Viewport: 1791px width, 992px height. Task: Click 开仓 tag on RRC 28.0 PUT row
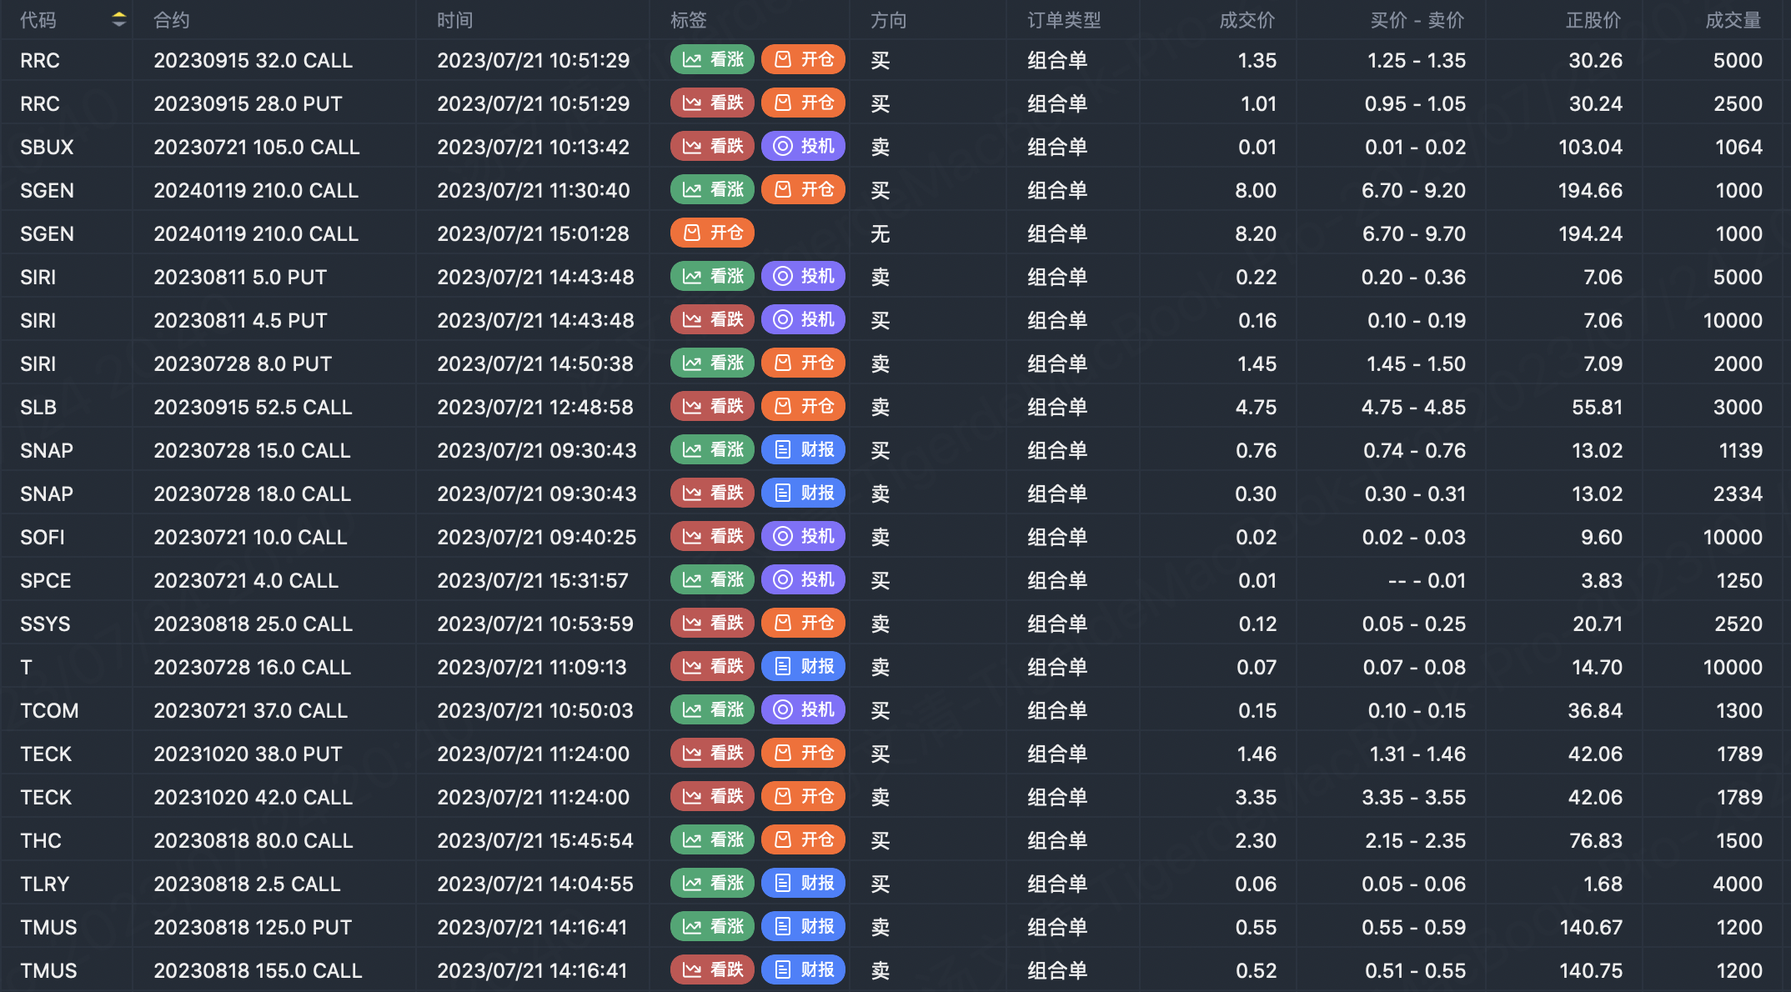(804, 103)
